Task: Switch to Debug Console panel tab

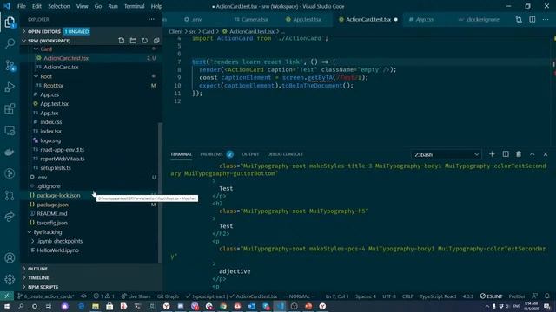Action: click(x=285, y=154)
